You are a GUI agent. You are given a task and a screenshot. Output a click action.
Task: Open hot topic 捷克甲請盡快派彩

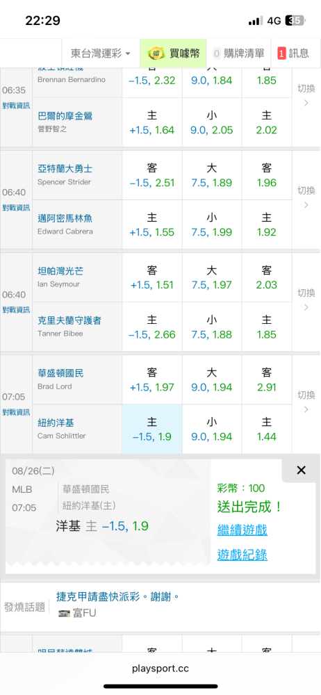[117, 596]
